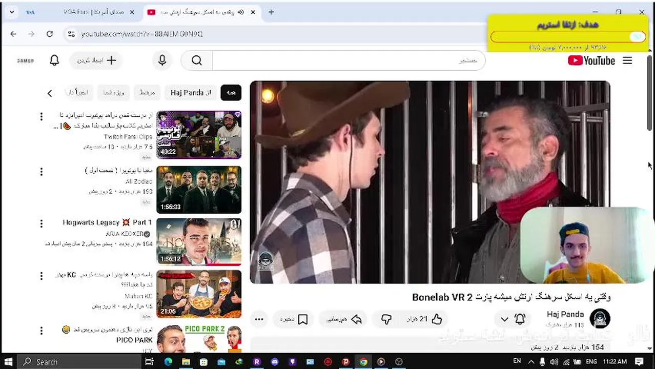
Task: Select the fourth filter chip in the row
Action: pos(113,93)
